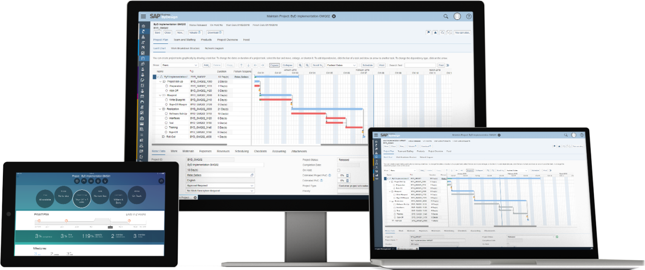Click the Home icon in the left sidebar
Screen dimensions: 645x270
tap(143, 26)
